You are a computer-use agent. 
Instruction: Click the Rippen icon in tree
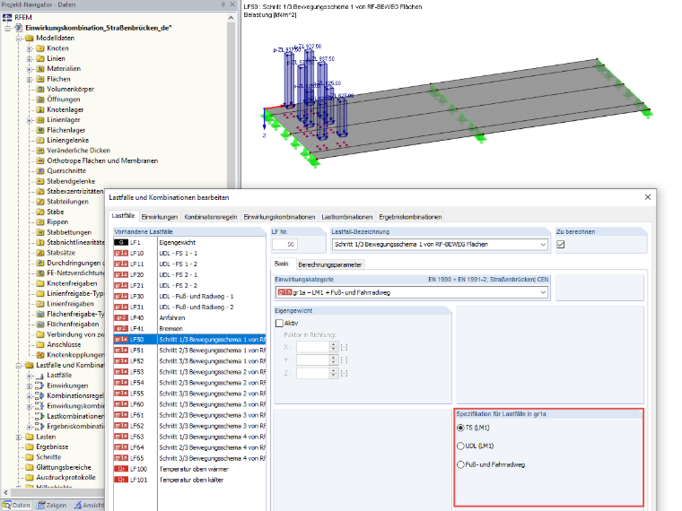[x=40, y=221]
